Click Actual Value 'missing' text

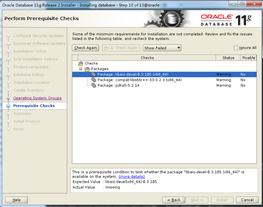112,187
